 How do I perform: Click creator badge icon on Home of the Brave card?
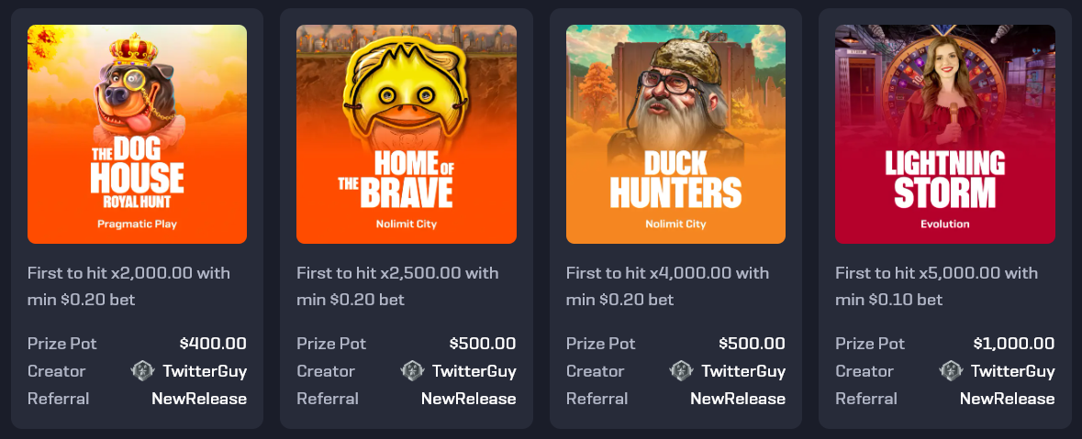coord(413,371)
